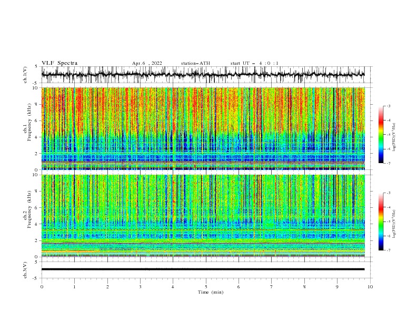
Task: Click the time axis tick label "5"
Action: pyautogui.click(x=206, y=287)
